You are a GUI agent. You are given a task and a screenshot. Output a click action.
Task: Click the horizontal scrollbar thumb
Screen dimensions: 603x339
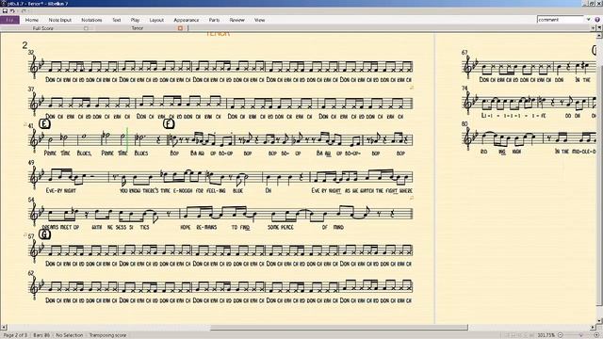tap(339, 328)
